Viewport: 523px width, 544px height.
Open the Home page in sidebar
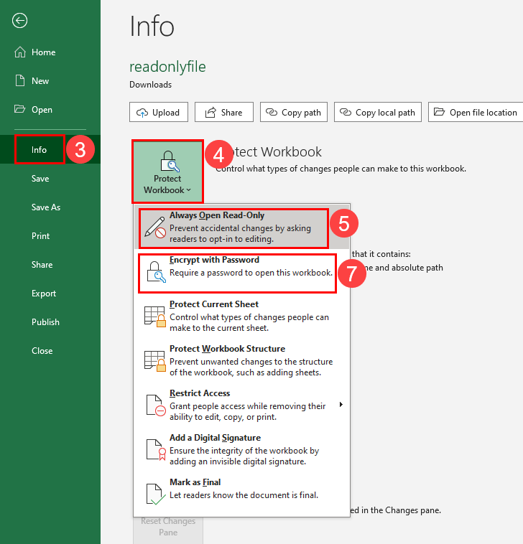[43, 52]
